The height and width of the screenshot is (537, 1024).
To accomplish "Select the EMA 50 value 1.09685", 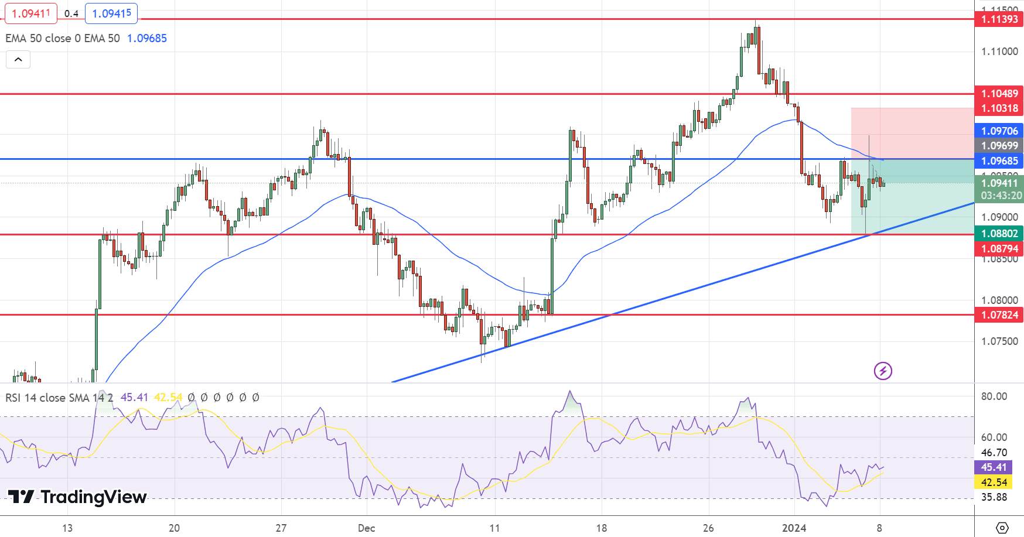I will 147,38.
